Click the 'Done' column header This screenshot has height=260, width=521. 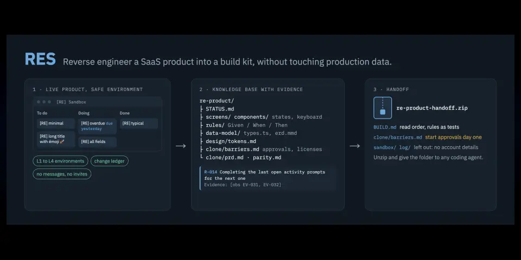125,113
